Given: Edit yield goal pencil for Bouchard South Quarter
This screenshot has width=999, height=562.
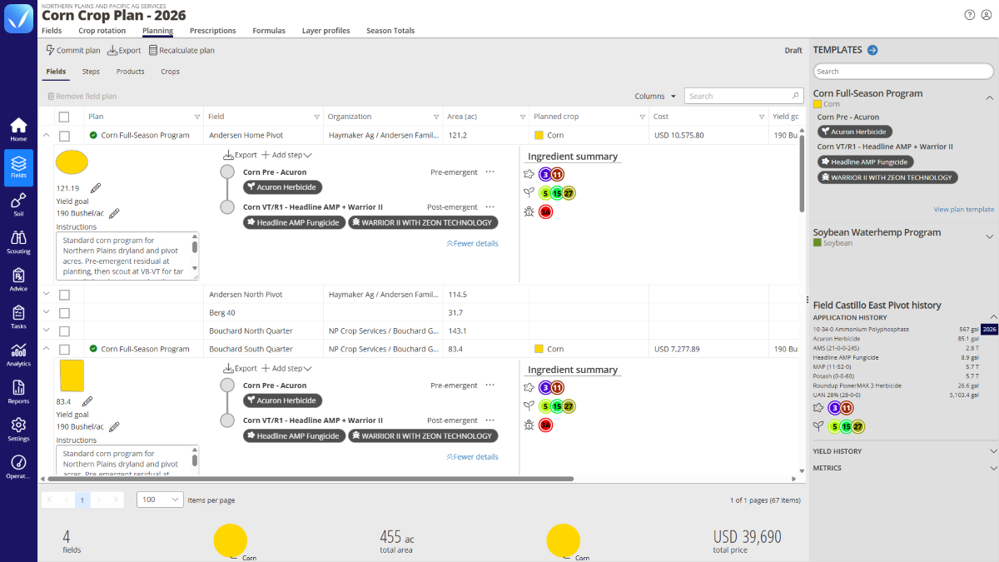Looking at the screenshot, I should 114,427.
